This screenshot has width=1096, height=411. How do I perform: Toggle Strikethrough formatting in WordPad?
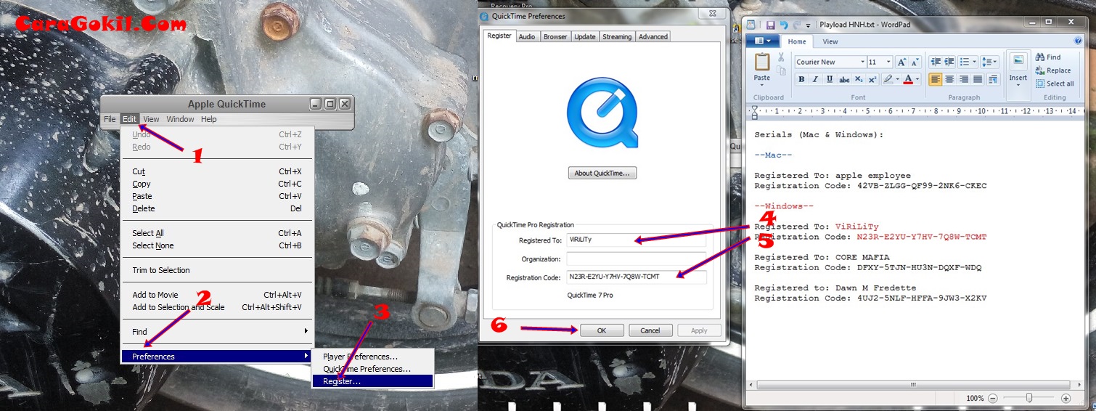[x=844, y=79]
